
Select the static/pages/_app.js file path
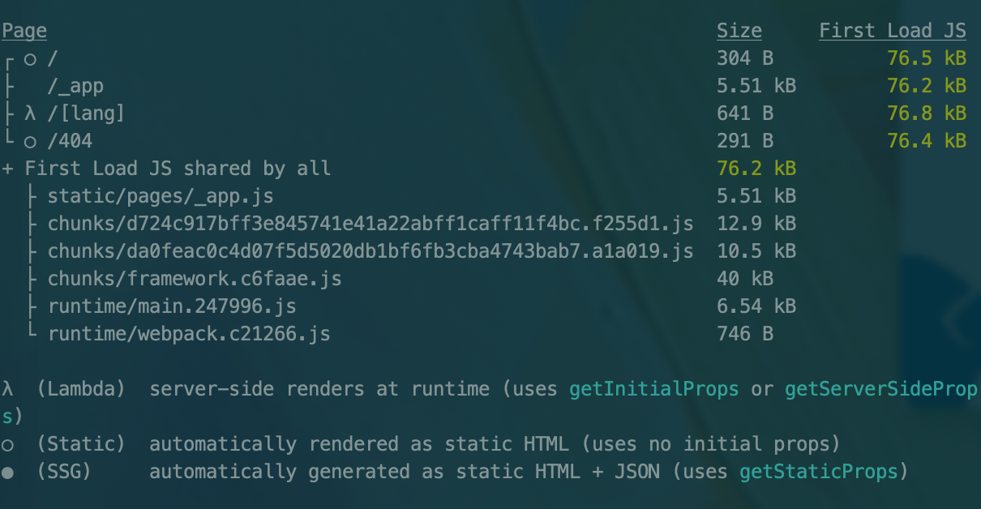[x=161, y=196]
